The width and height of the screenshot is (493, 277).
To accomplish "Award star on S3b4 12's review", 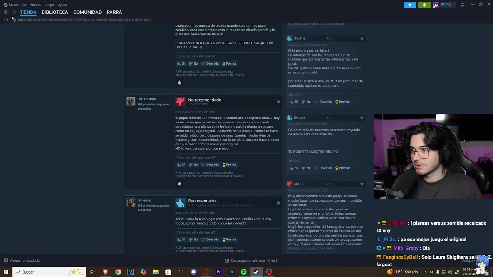I will (362, 38).
